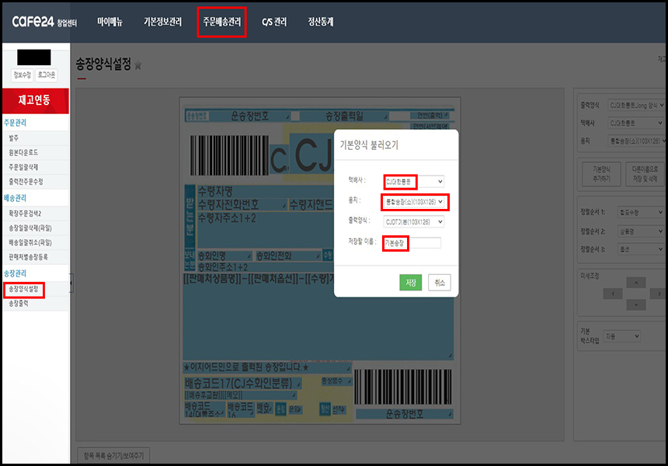Select the 이지어드민으로 출력된 송장입니다 text field

(x=267, y=367)
